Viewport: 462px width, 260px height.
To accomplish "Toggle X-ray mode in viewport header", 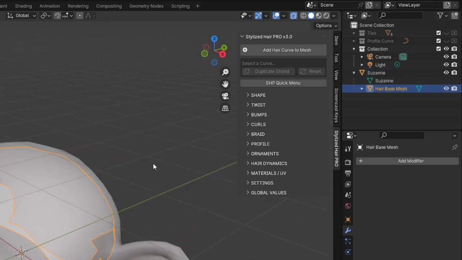I will (293, 16).
